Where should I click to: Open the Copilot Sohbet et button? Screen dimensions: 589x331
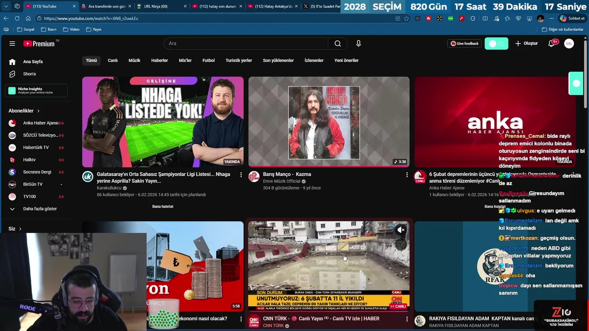tap(572, 18)
